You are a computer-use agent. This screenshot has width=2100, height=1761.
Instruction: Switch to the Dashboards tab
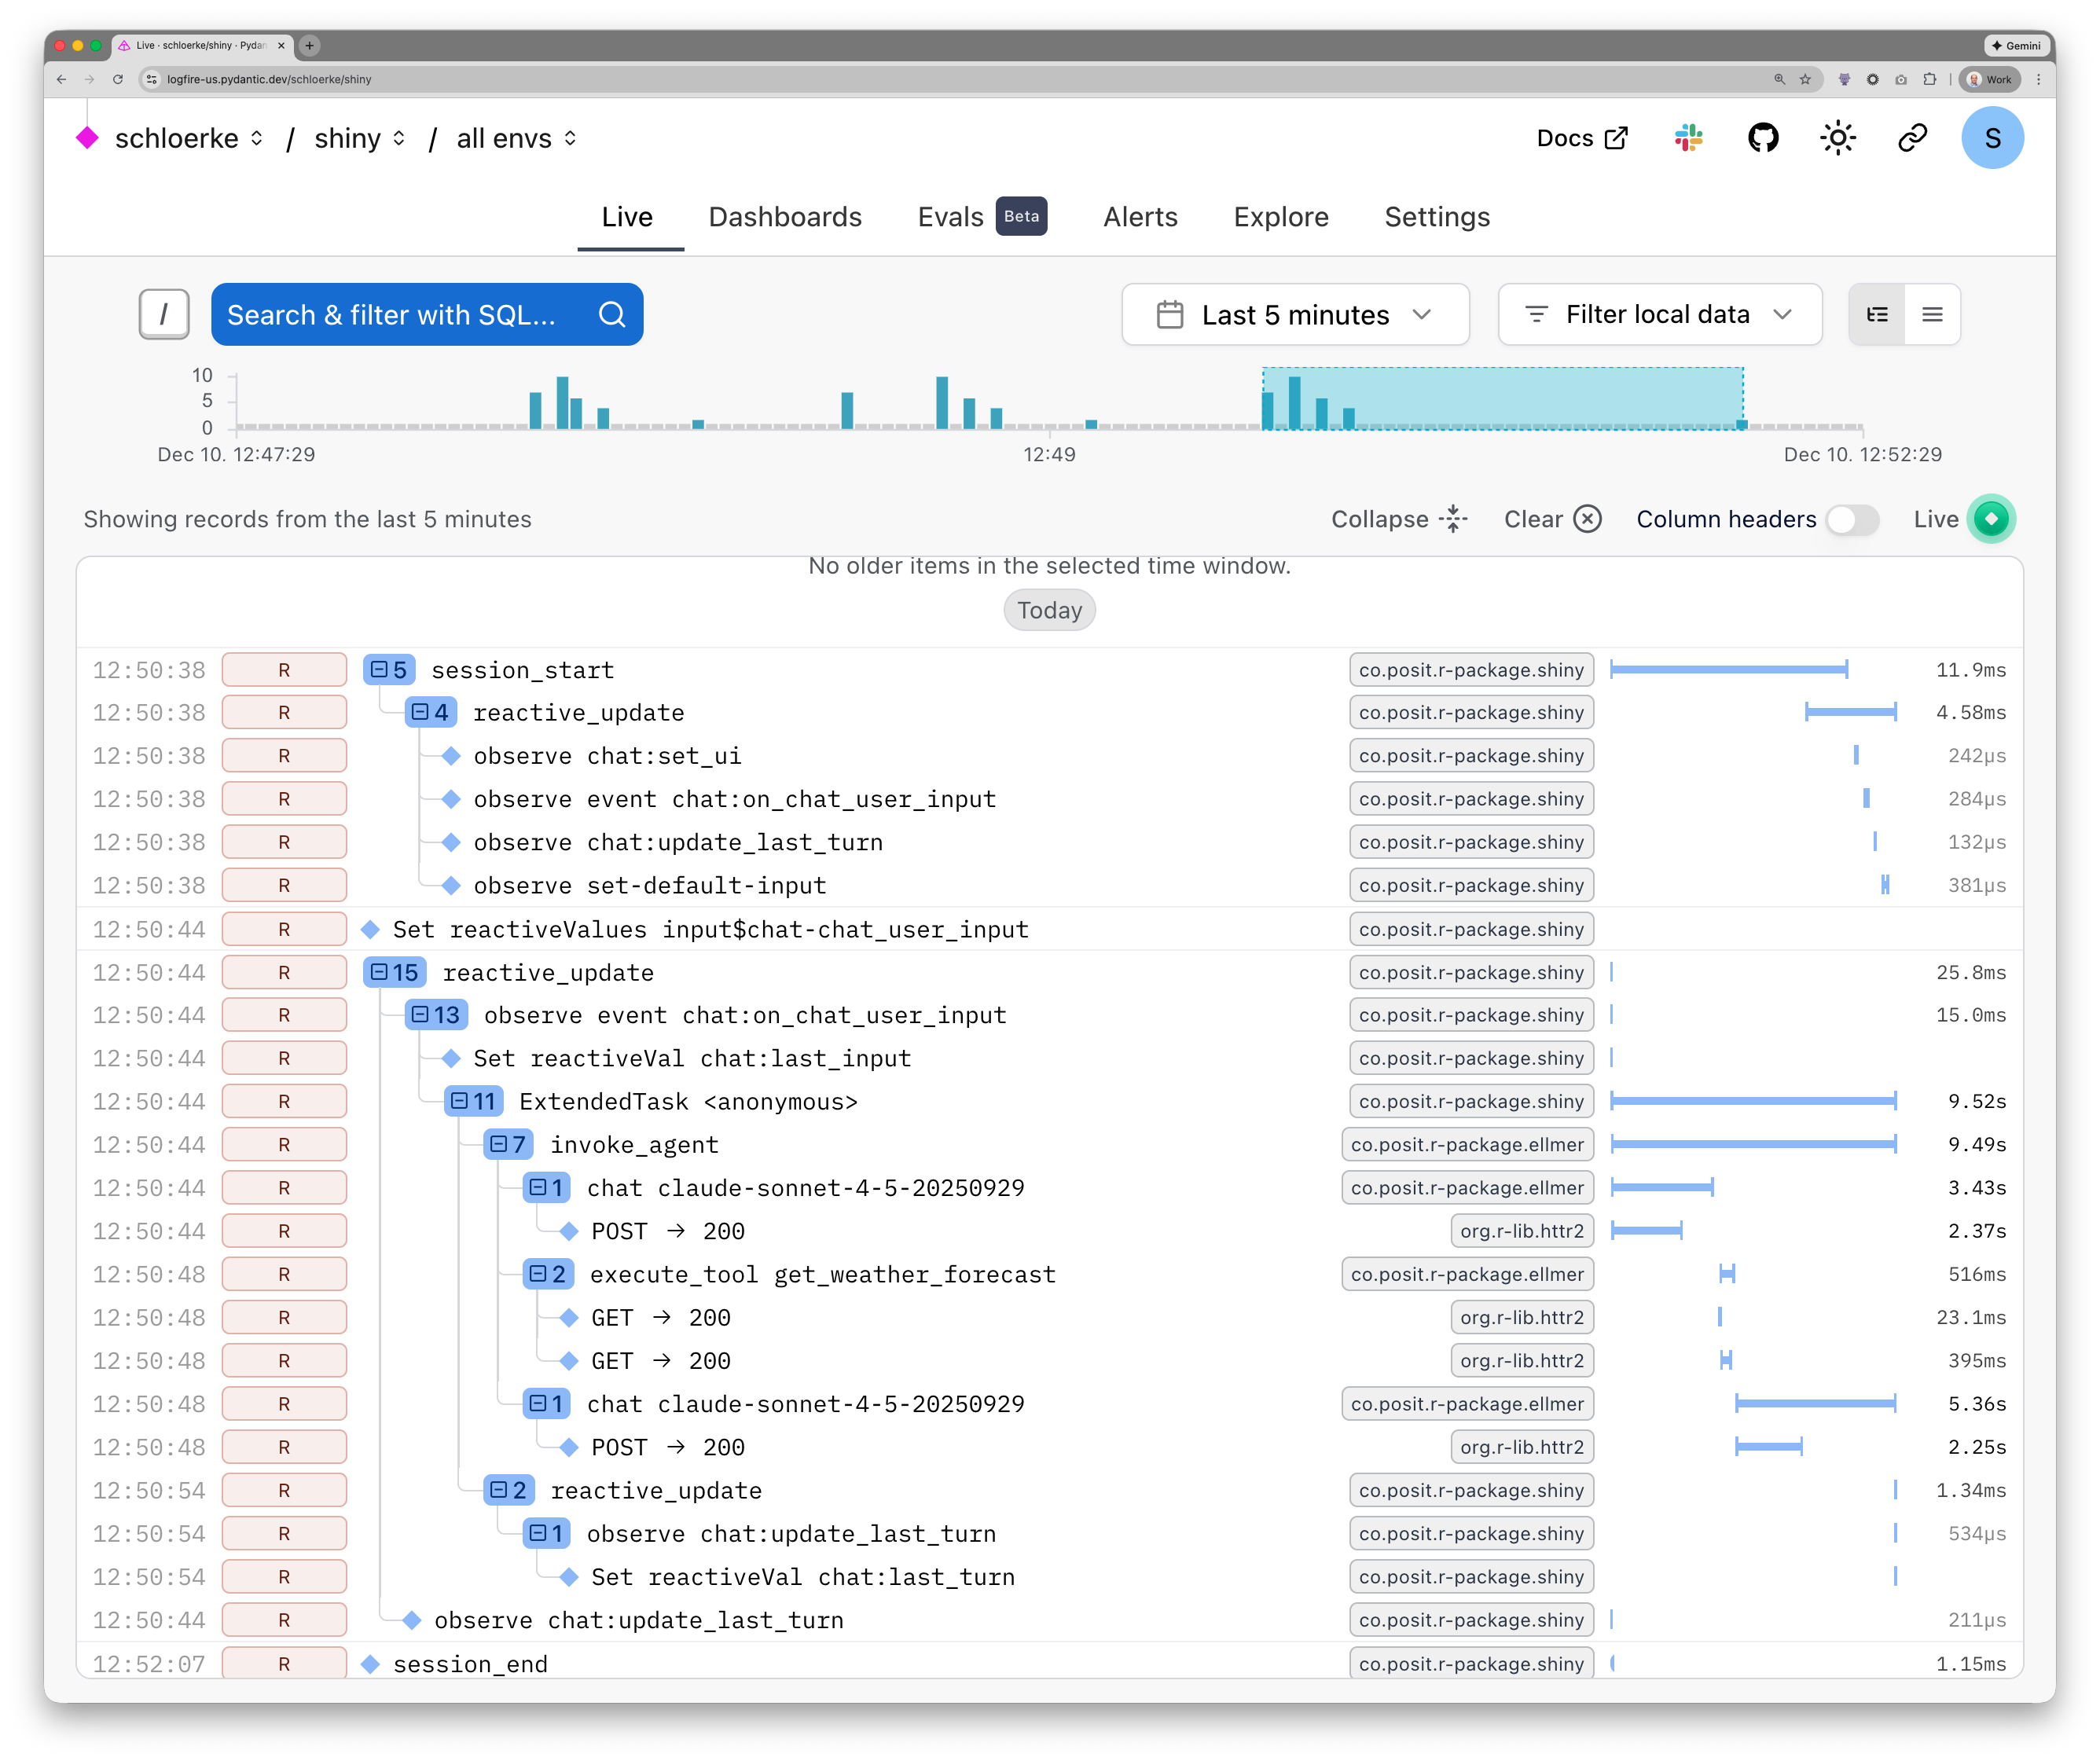click(785, 216)
